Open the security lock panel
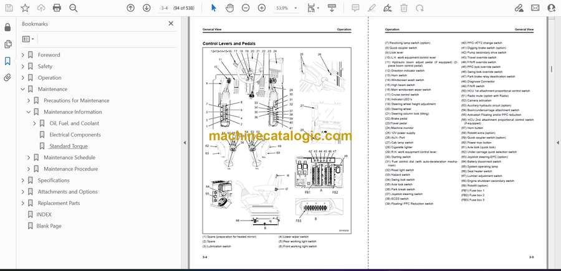 click(7, 27)
